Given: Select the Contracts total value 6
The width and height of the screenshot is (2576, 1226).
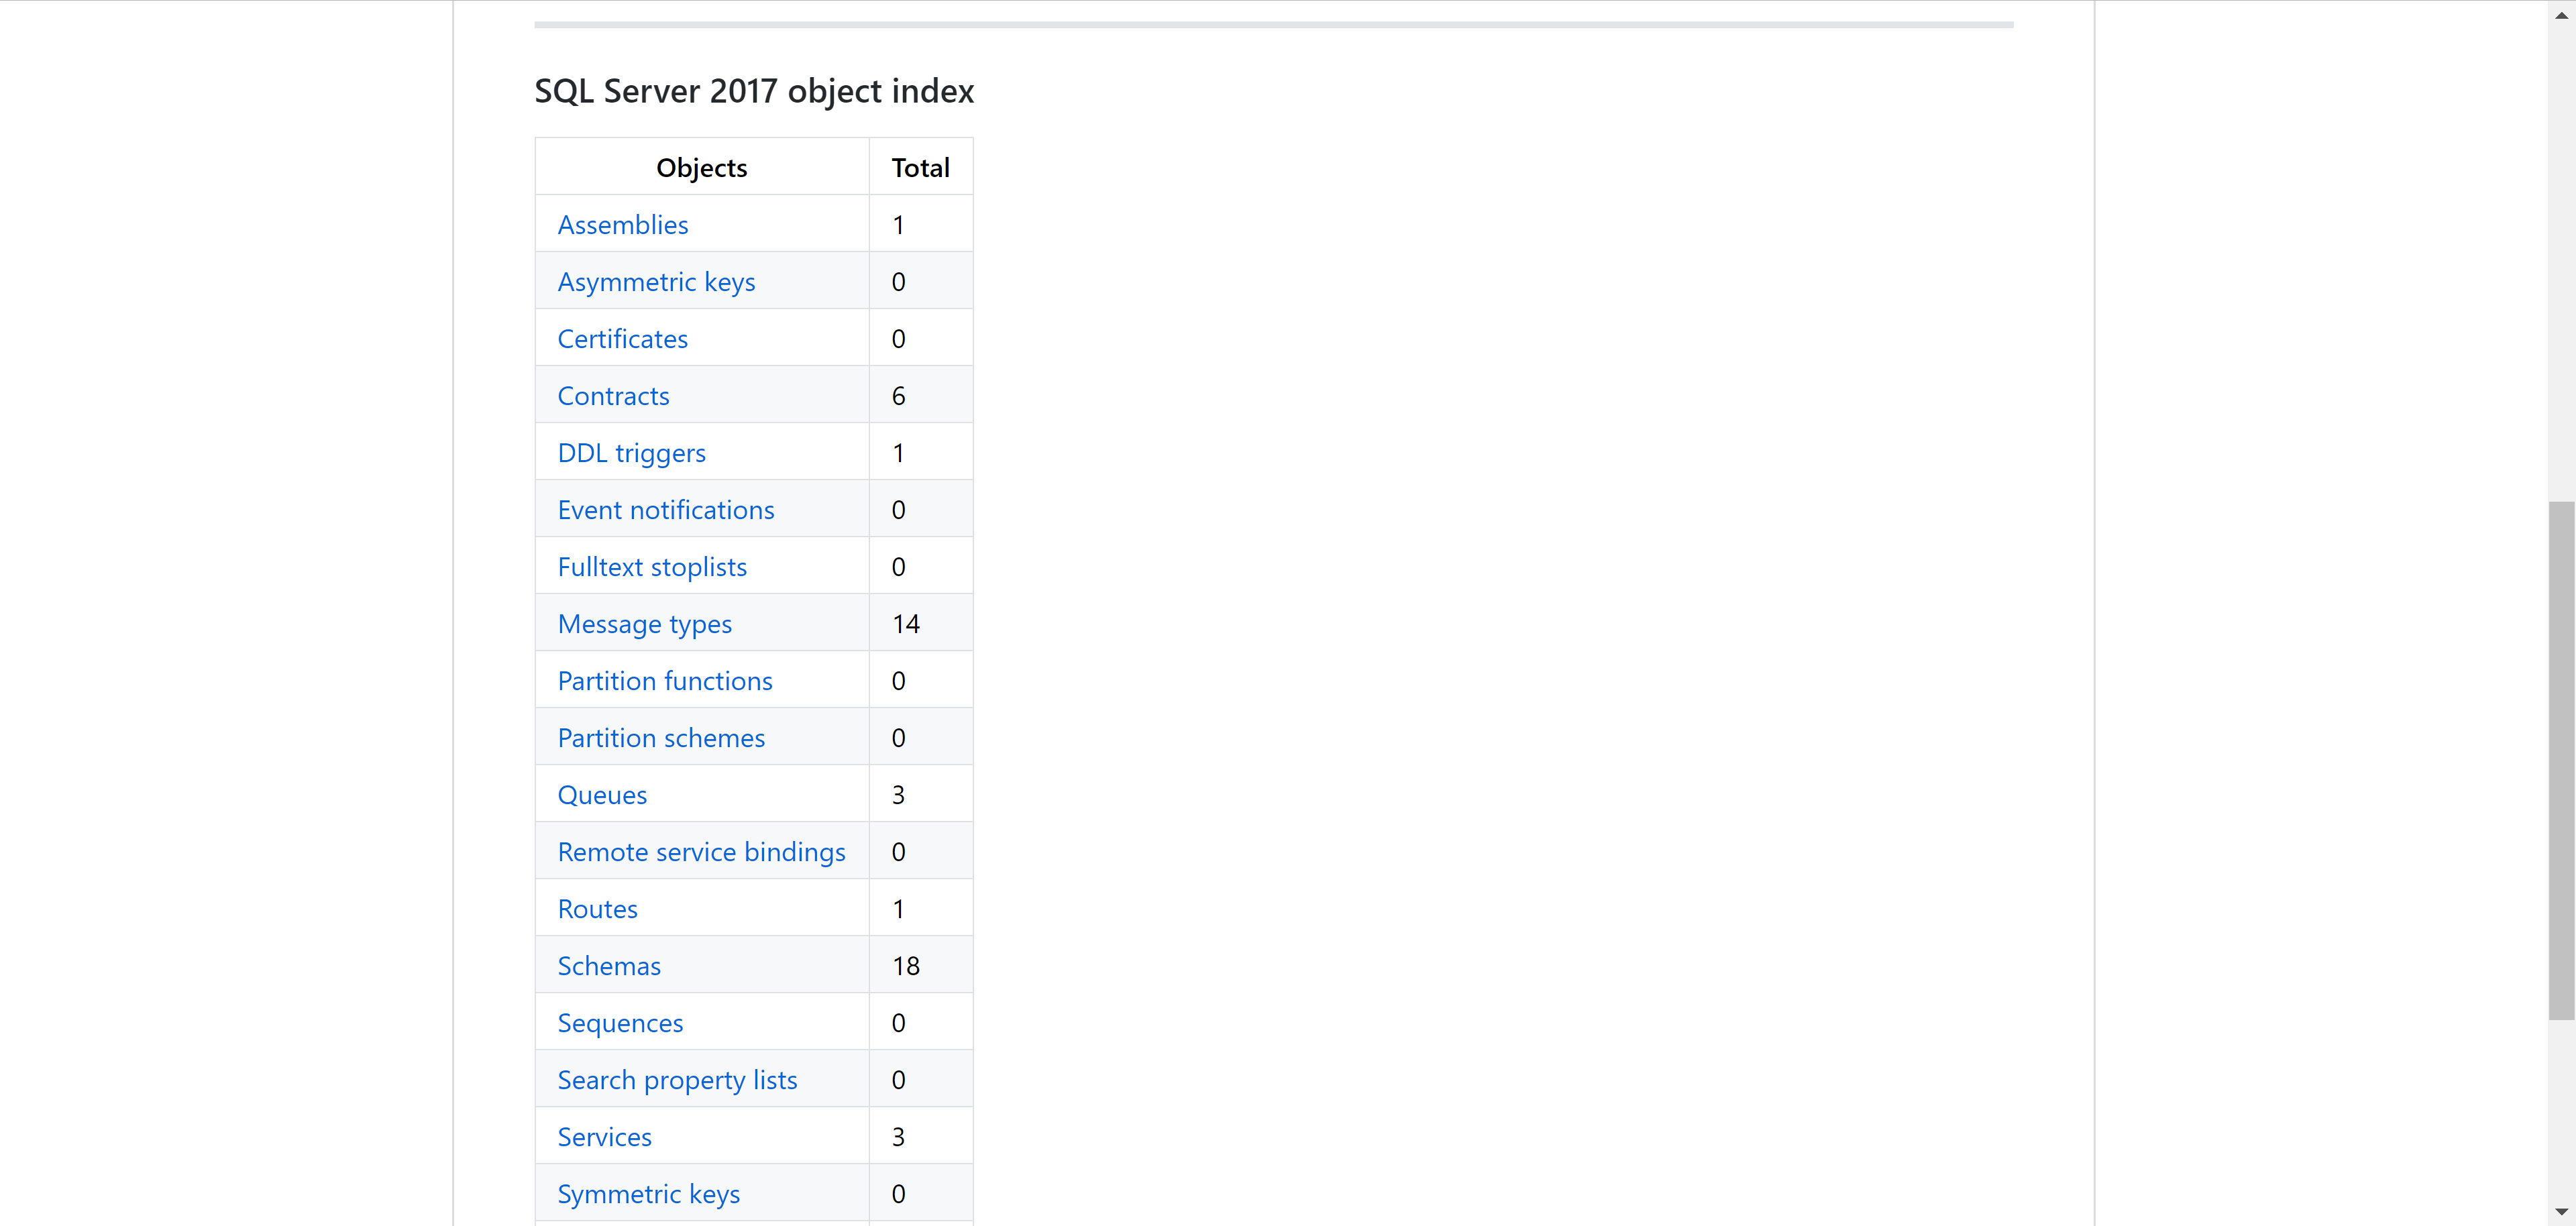Looking at the screenshot, I should (898, 396).
